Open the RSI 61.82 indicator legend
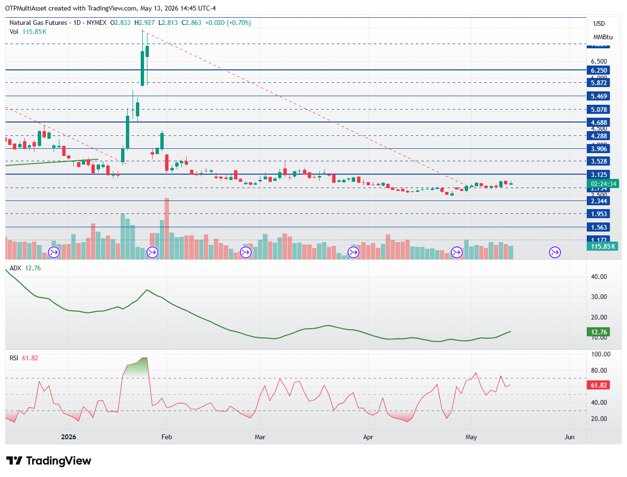The width and height of the screenshot is (627, 477). [x=24, y=358]
